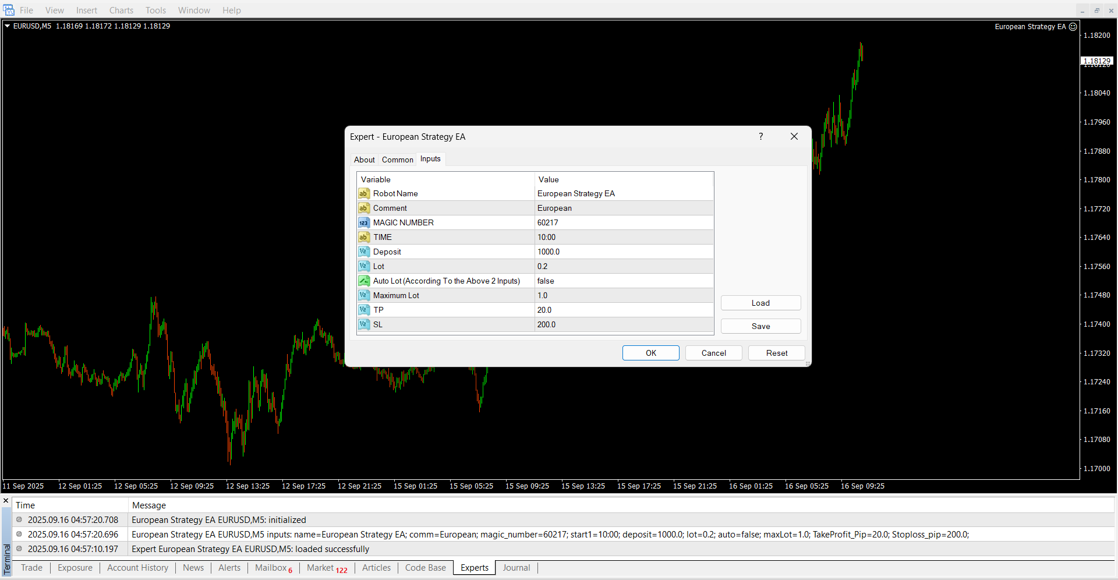
Task: Click the icon next to the SL variable
Action: [x=364, y=324]
